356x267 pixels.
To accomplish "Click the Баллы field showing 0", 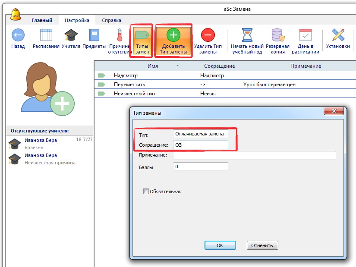I will 201,166.
